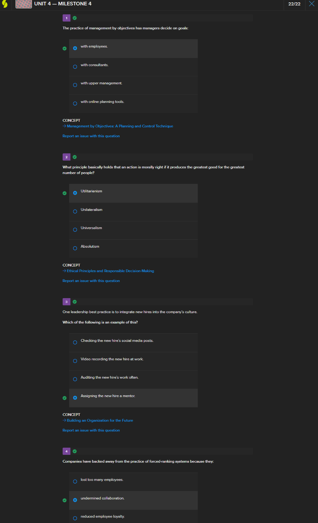The height and width of the screenshot is (523, 318).
Task: Click the purple question 2 number badge
Action: pyautogui.click(x=67, y=157)
